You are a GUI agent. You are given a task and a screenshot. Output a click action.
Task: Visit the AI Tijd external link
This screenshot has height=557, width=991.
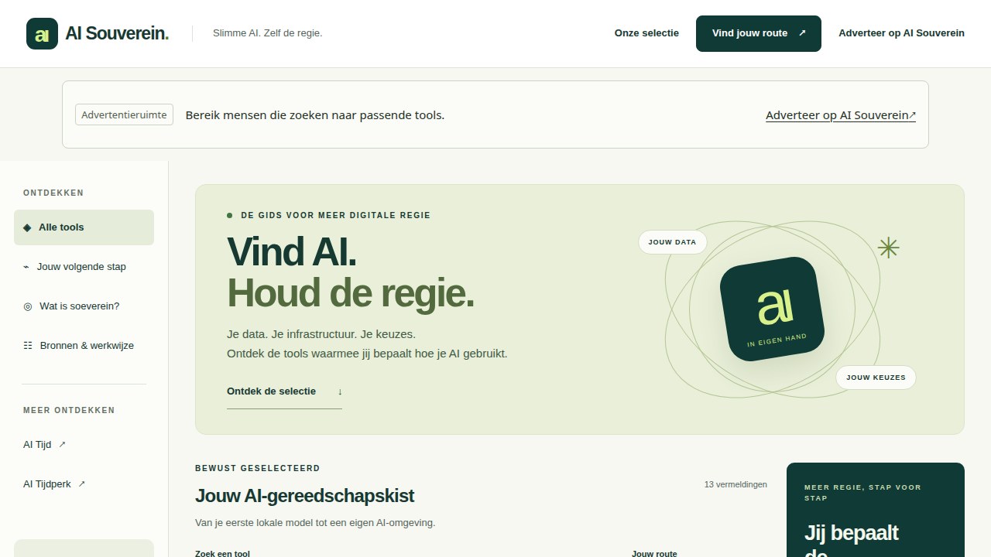click(x=45, y=445)
